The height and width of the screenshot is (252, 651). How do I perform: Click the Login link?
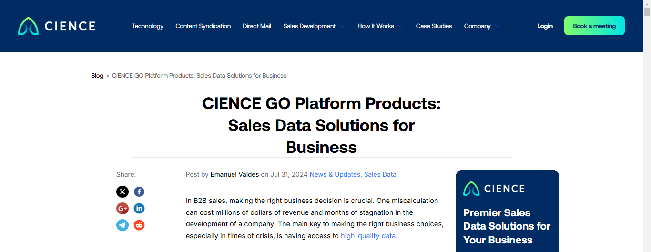(x=545, y=26)
